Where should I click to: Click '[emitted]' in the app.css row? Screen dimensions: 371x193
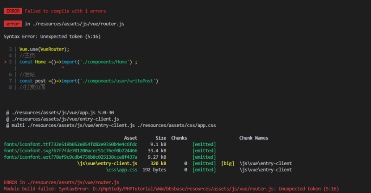204,170
